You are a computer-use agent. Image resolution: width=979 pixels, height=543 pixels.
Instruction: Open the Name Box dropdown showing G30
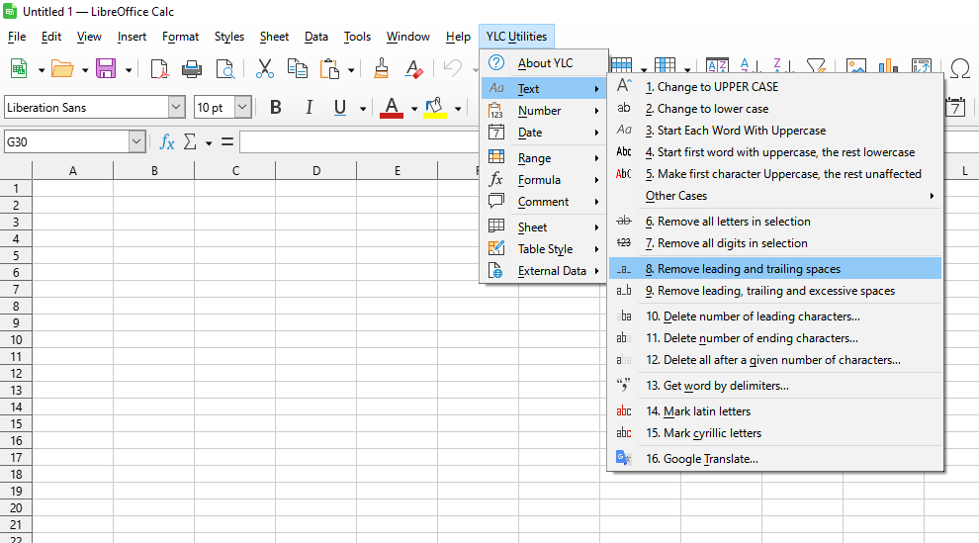(136, 142)
